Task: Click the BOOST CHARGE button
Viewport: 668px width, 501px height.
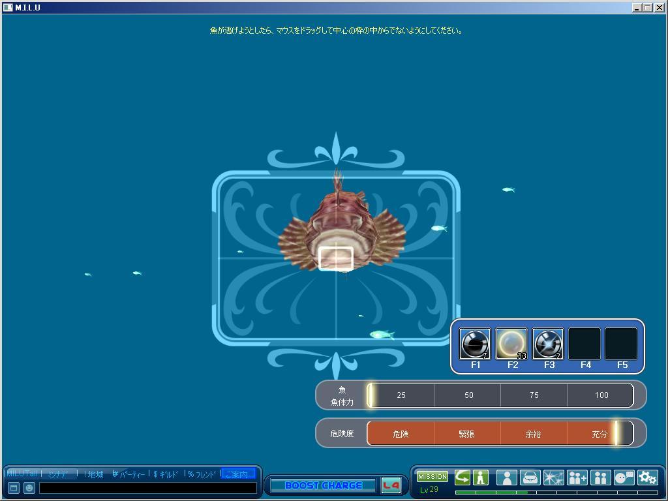Action: 324,485
